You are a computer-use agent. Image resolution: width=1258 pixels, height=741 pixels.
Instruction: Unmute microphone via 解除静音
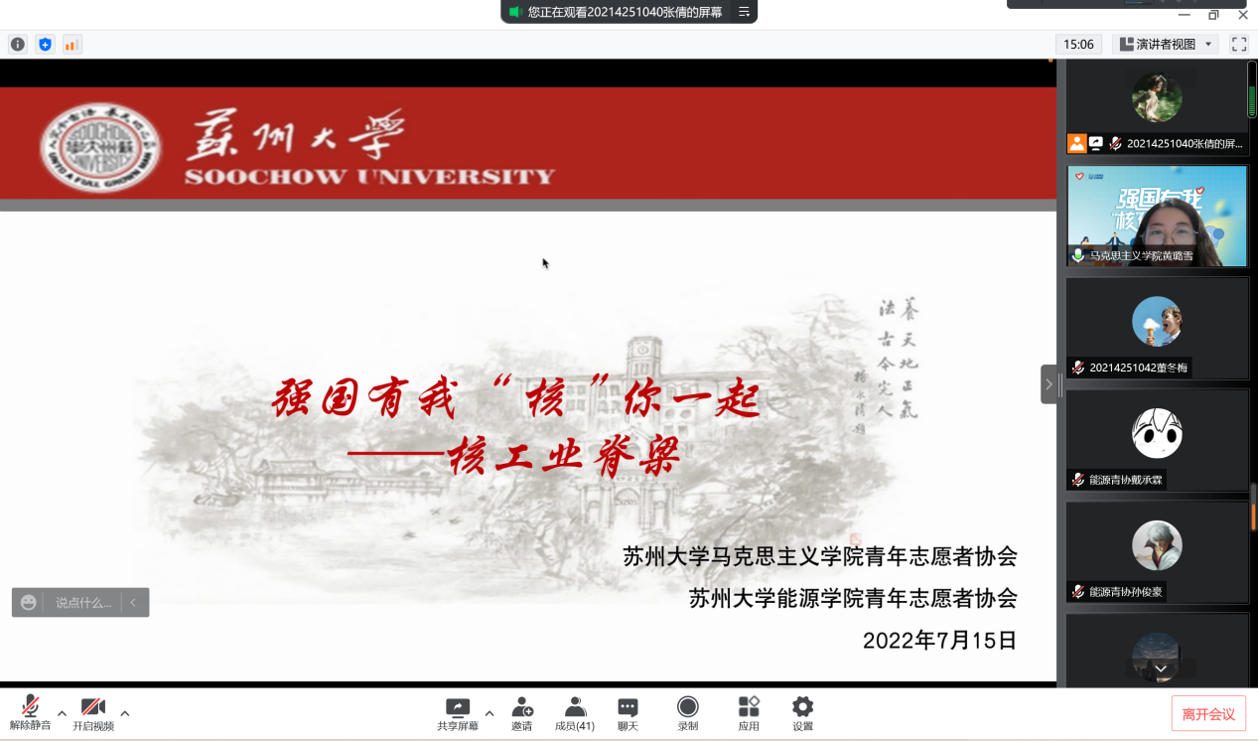click(x=31, y=713)
